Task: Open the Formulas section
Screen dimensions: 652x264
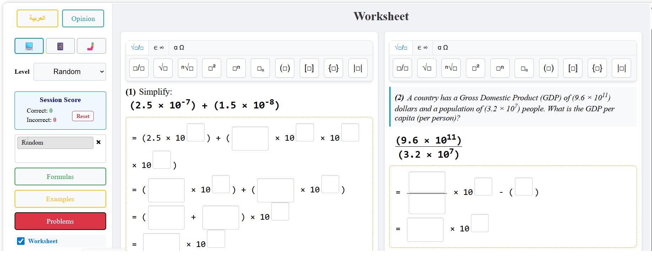Action: point(60,176)
